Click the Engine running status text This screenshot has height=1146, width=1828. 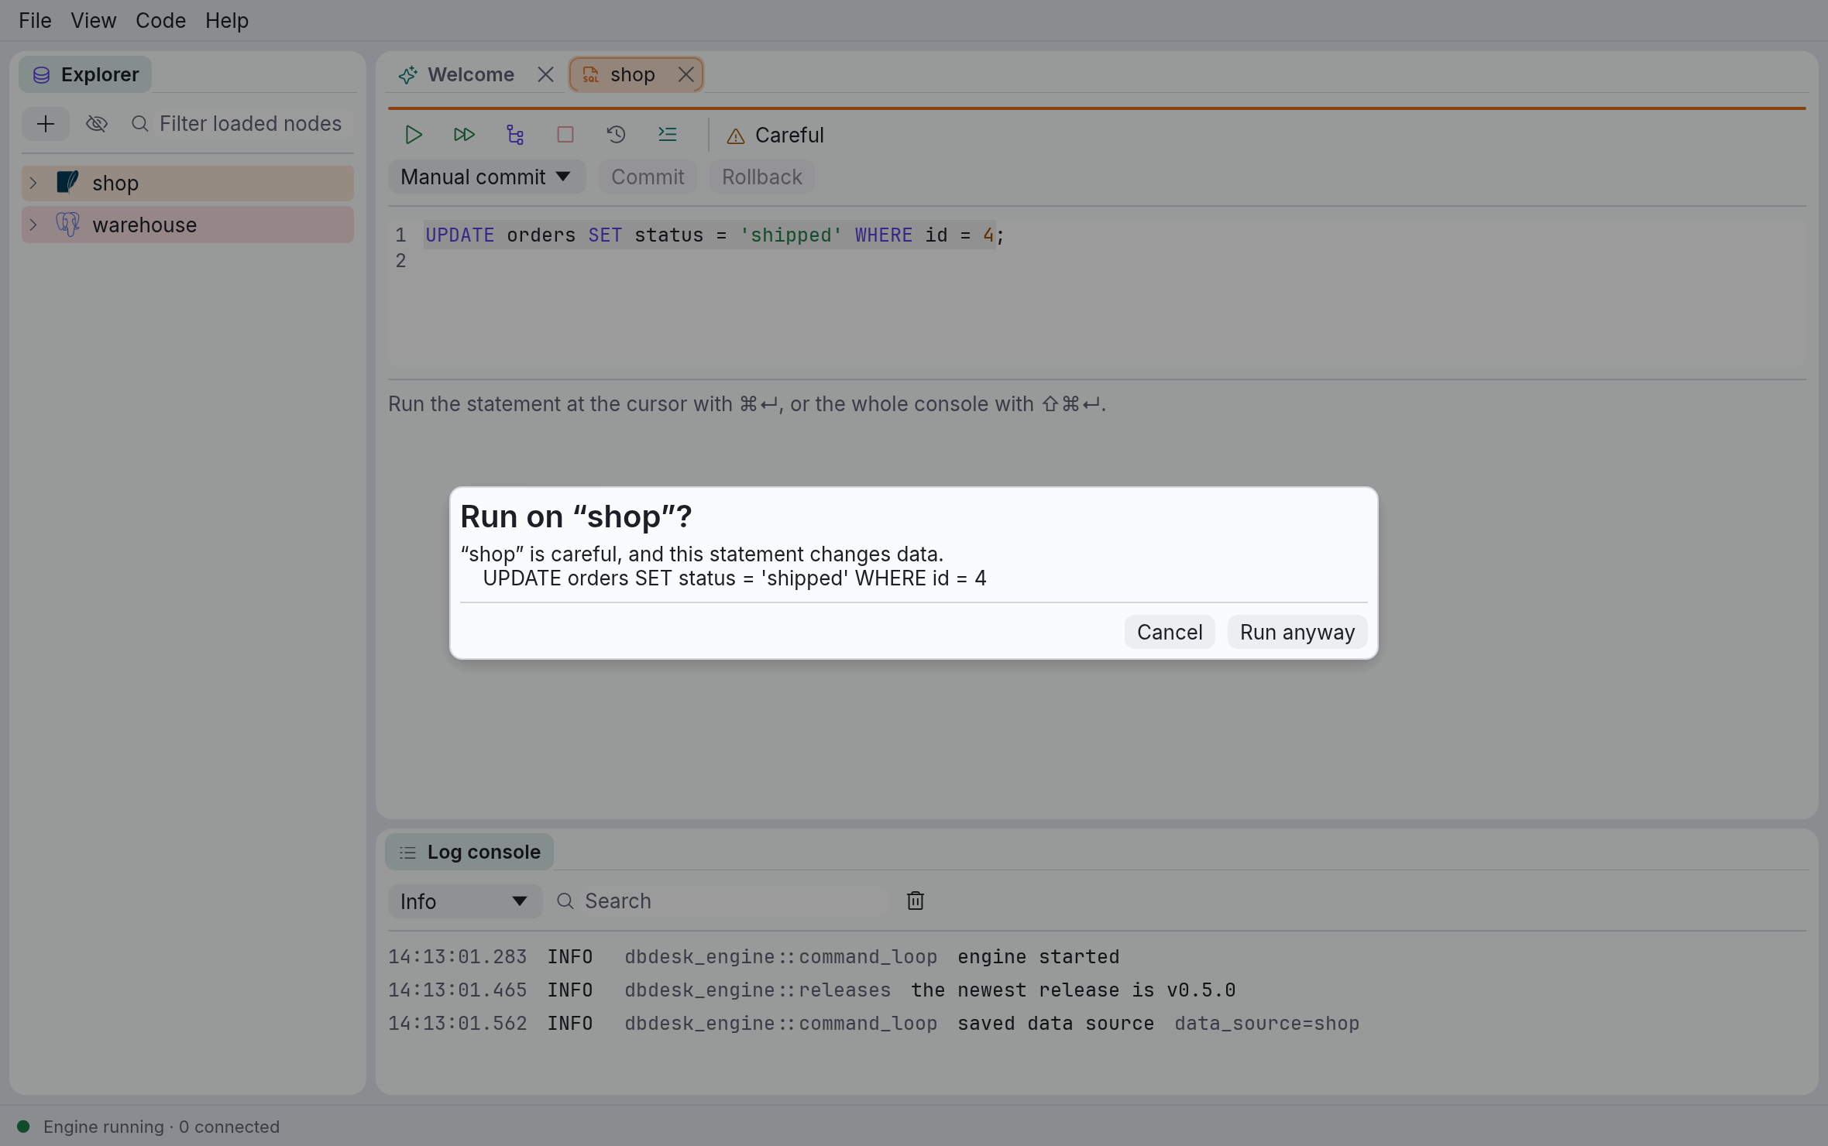click(x=161, y=1127)
